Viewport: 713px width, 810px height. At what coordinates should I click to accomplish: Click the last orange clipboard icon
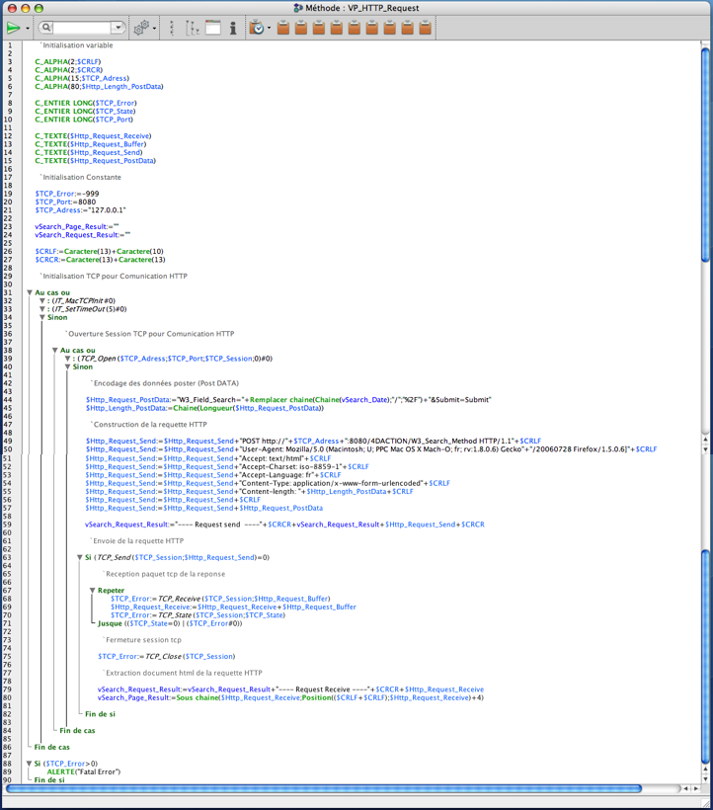pos(426,28)
